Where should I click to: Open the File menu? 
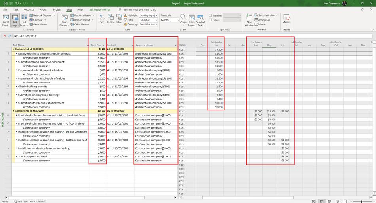(x=5, y=9)
